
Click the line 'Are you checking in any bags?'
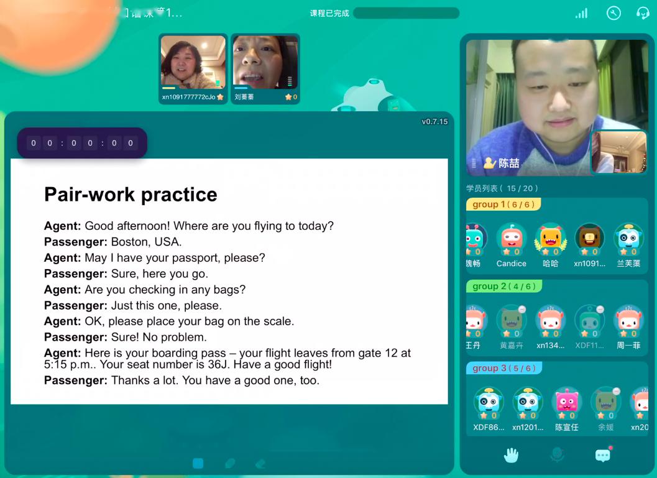pyautogui.click(x=165, y=290)
